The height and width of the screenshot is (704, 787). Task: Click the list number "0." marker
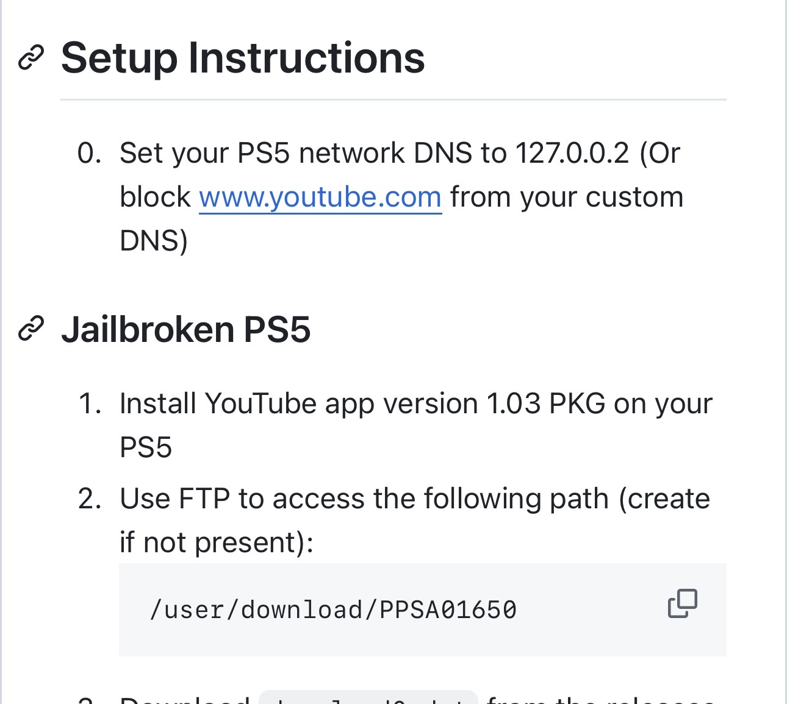[x=89, y=153]
